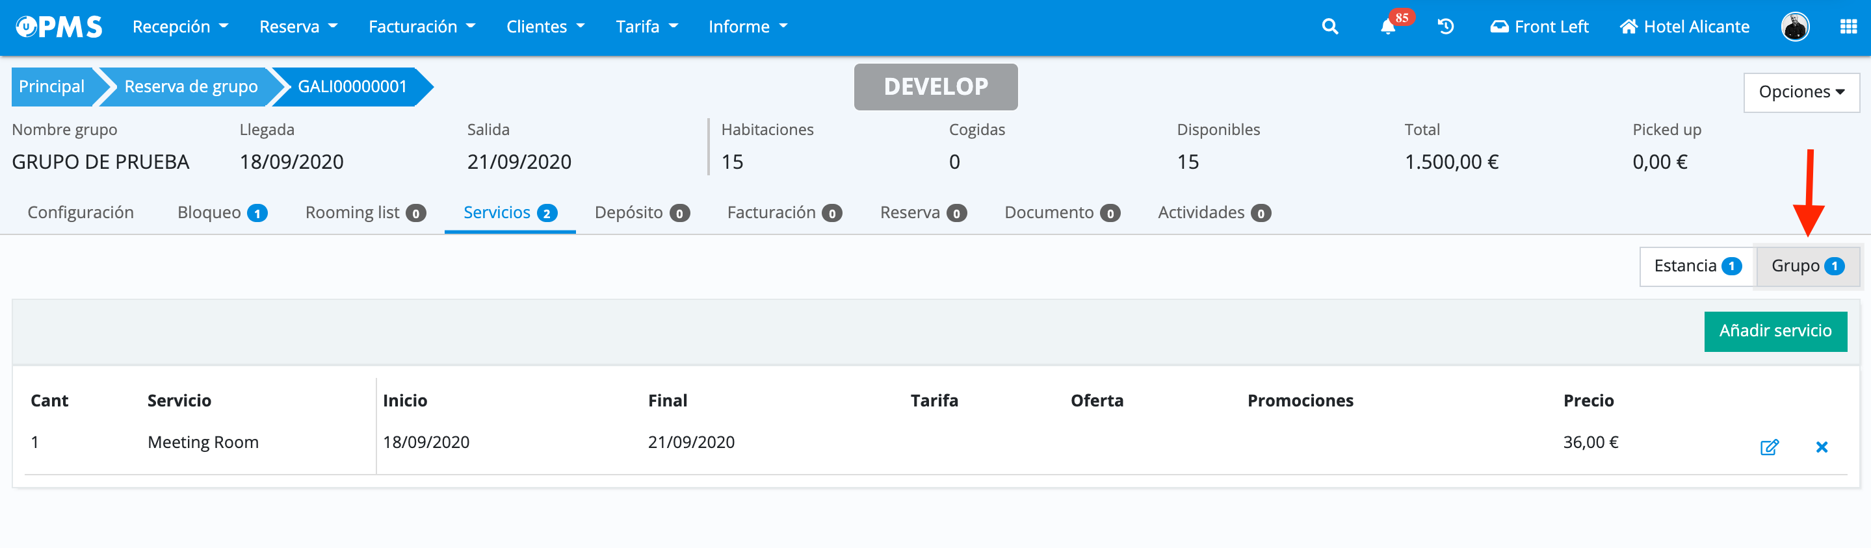1871x548 pixels.
Task: Open the history clock icon
Action: pos(1445,27)
